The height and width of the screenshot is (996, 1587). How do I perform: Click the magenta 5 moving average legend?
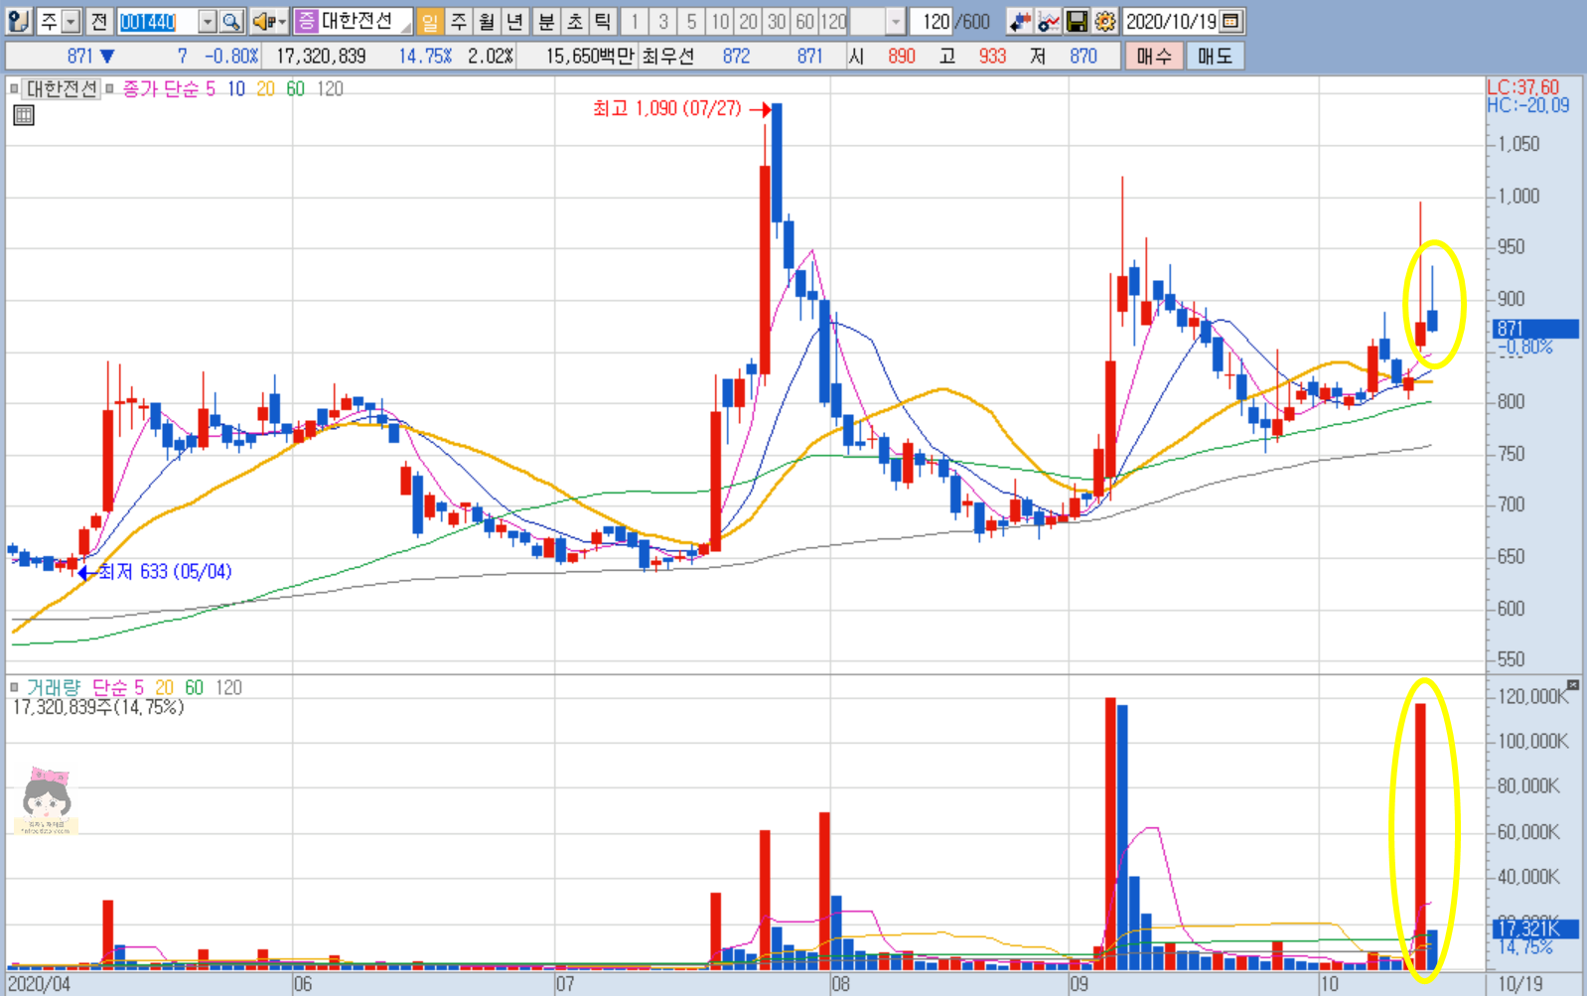coord(211,88)
